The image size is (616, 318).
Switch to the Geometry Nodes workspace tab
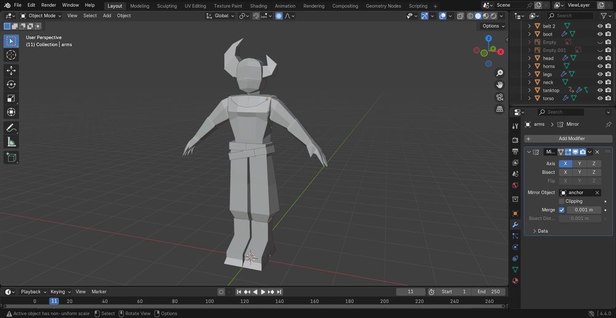(x=383, y=6)
